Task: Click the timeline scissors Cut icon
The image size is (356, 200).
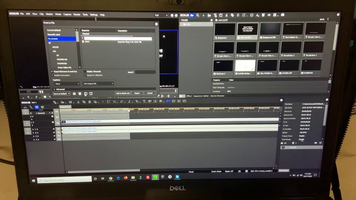Action: click(x=78, y=102)
